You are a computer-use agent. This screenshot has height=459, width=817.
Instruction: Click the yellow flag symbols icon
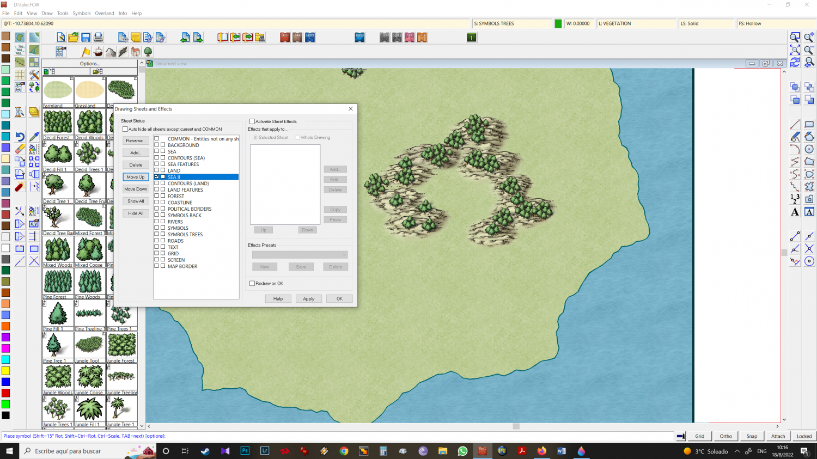tap(86, 52)
